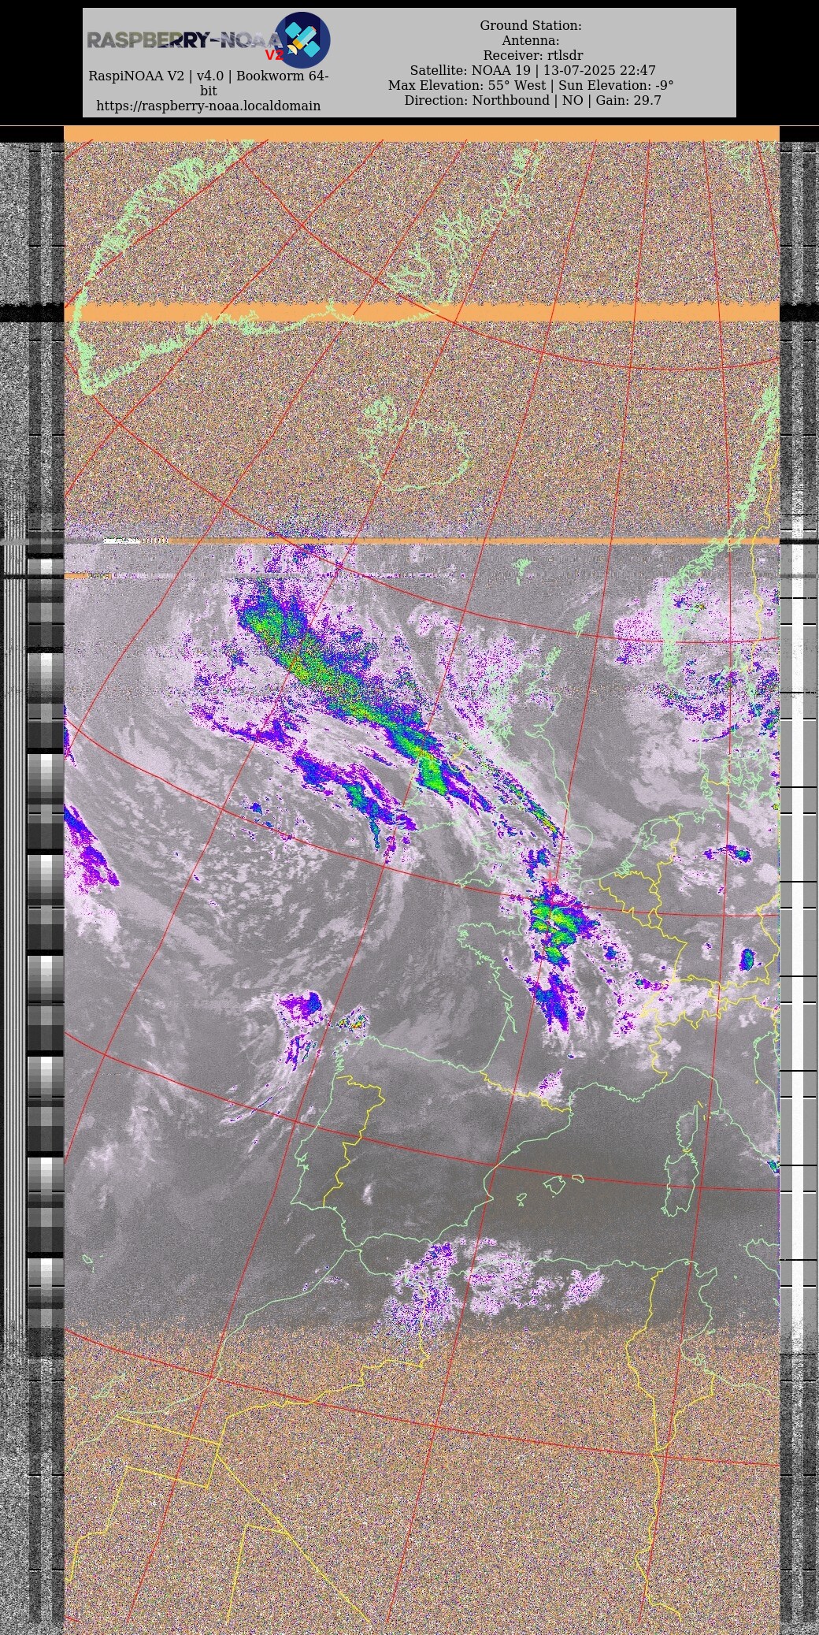This screenshot has height=1635, width=819.
Task: Click the Raspberry-NOAA V2 satellite logo icon
Action: point(302,40)
